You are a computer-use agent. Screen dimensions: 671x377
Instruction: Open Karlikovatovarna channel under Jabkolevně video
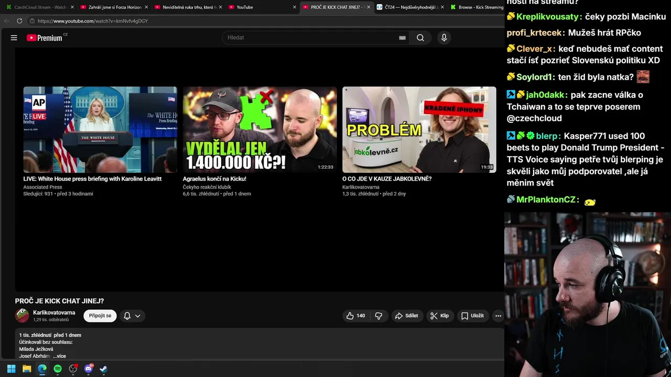361,187
